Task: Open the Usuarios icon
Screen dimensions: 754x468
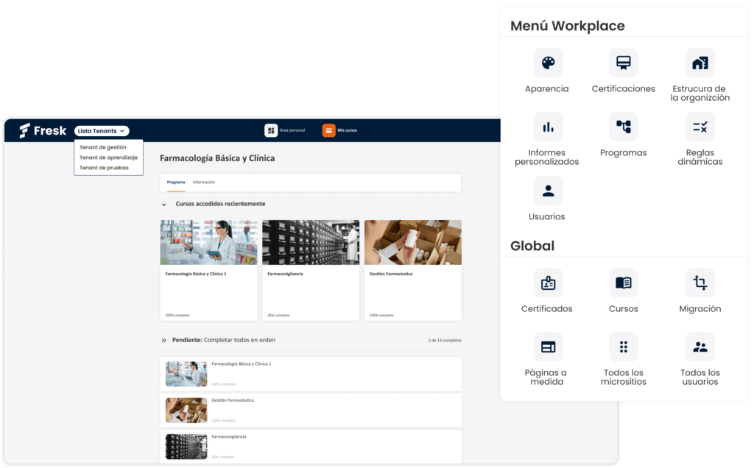Action: (548, 191)
